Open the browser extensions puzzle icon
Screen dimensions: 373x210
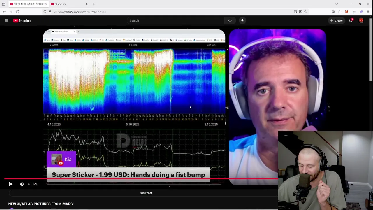[340, 12]
